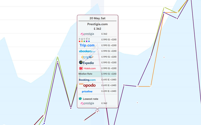Viewport: 201px width, 125px height.
Task: Click the Opodo logo
Action: point(87,85)
